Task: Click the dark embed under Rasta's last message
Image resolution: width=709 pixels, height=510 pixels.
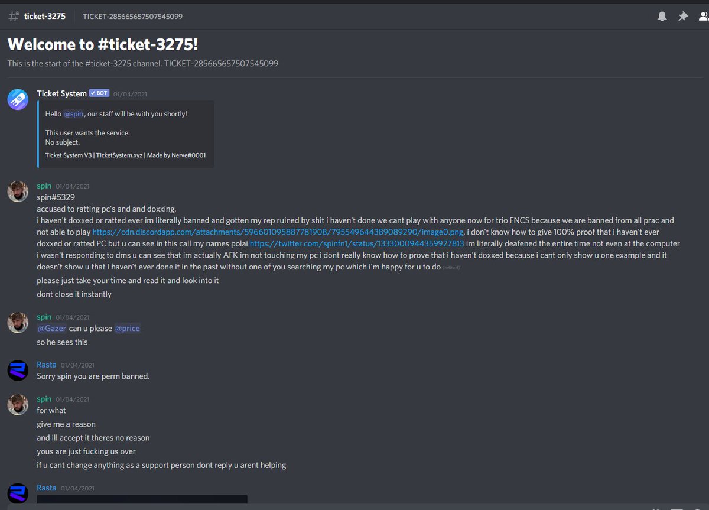Action: click(x=142, y=499)
